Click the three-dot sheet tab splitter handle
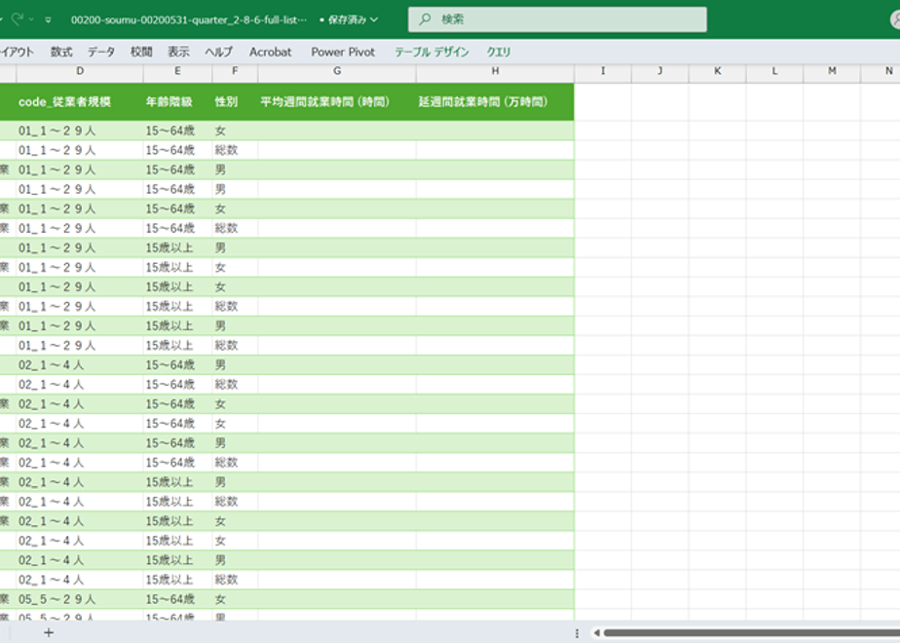The height and width of the screenshot is (643, 900). [577, 633]
